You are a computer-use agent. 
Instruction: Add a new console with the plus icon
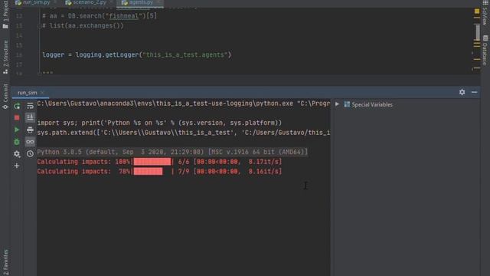tap(17, 166)
